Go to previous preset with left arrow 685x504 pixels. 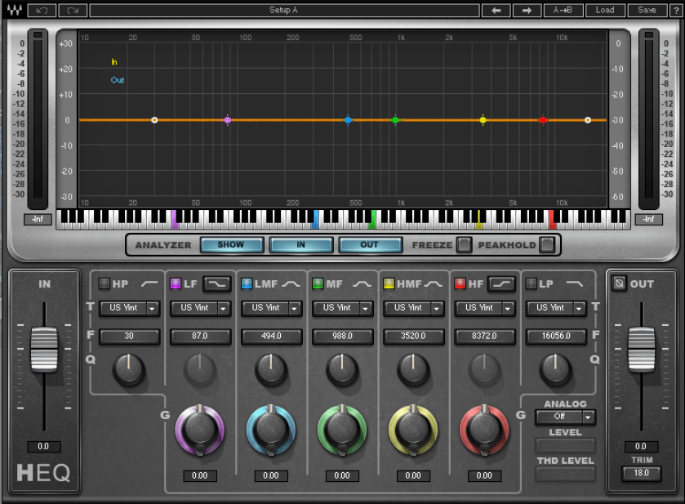(x=496, y=11)
